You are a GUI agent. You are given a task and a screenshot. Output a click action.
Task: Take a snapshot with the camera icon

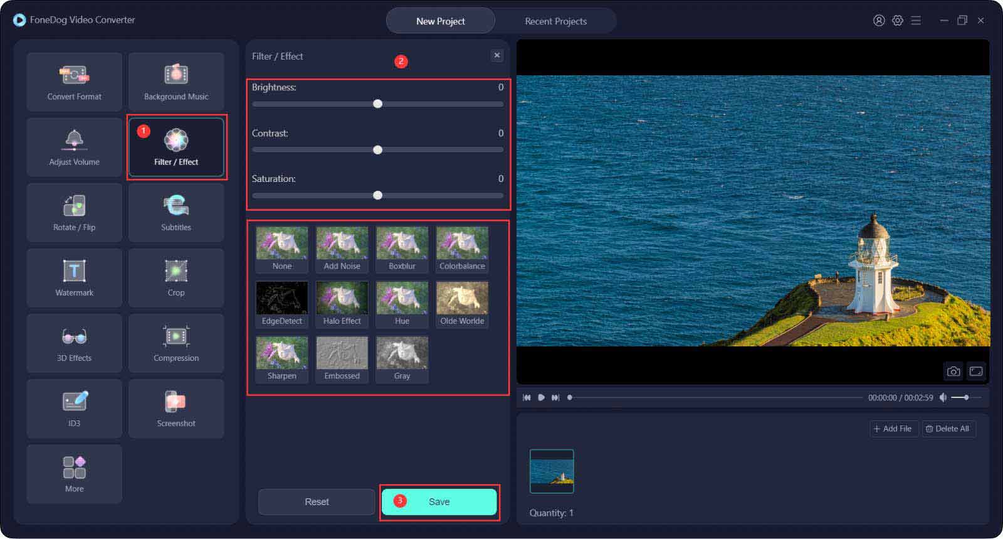(x=953, y=371)
